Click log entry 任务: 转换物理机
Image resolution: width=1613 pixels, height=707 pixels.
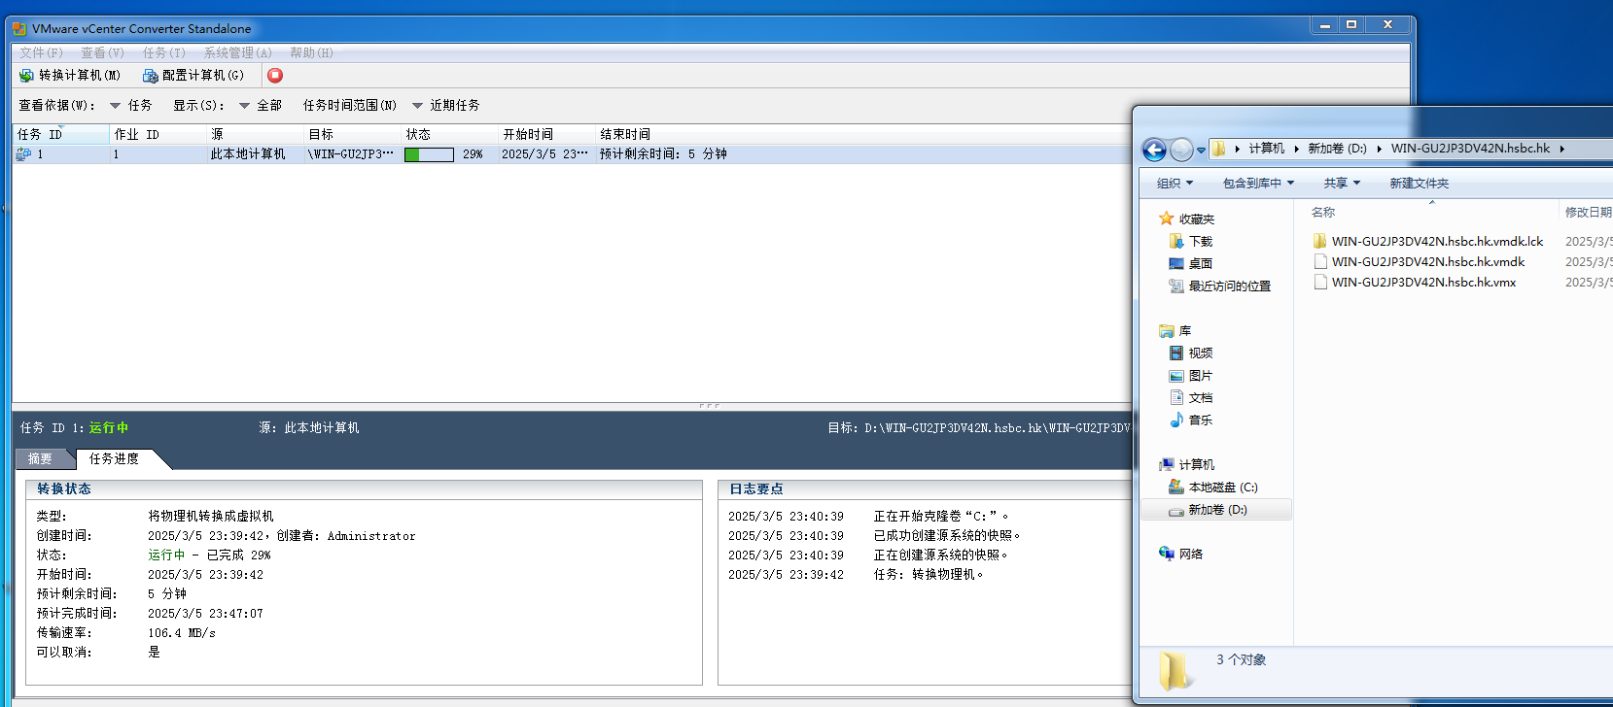coord(929,574)
